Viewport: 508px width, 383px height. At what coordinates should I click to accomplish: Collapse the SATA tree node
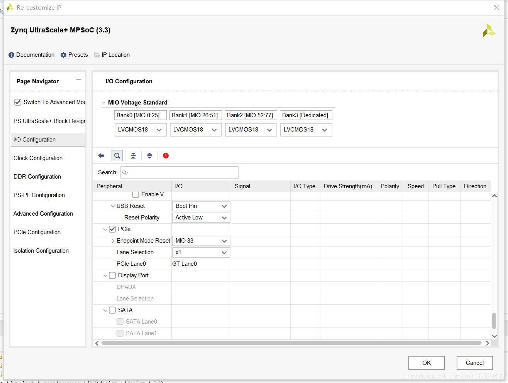[105, 310]
